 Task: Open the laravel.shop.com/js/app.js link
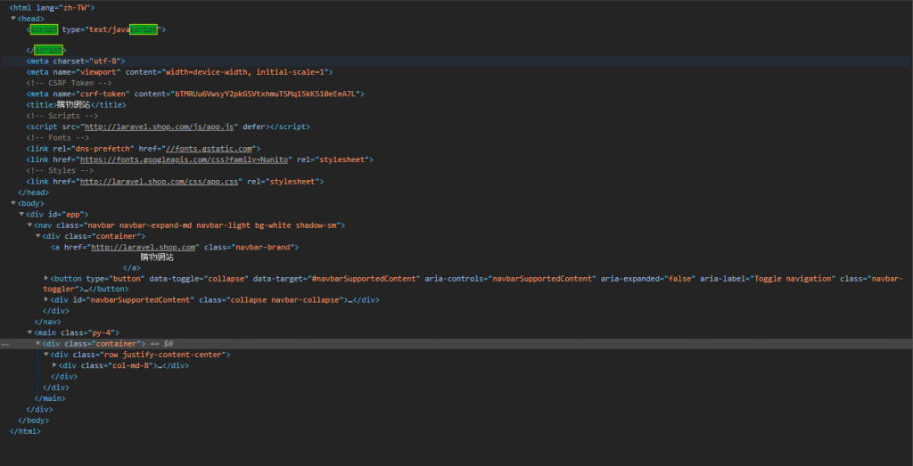(x=159, y=127)
